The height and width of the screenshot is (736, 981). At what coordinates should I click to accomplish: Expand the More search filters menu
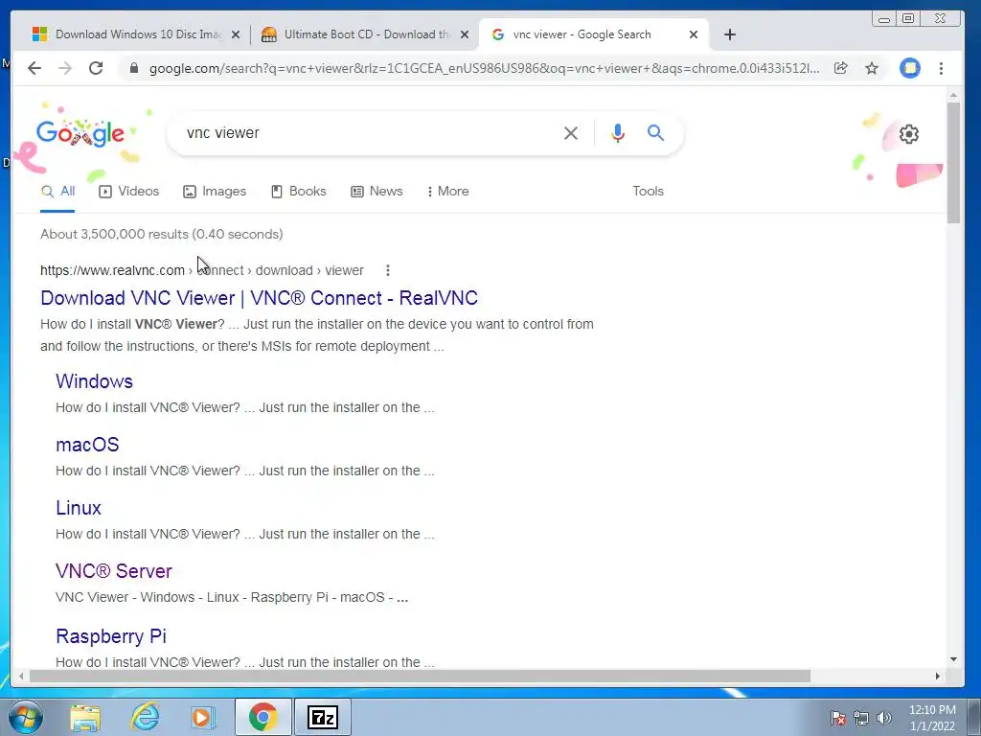pyautogui.click(x=448, y=192)
